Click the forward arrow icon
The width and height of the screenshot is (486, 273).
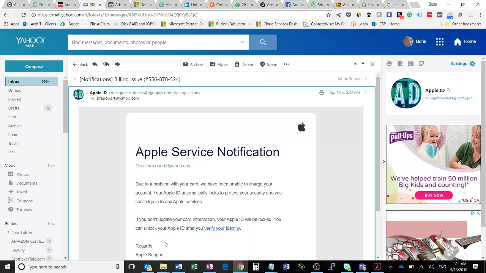click(117, 64)
